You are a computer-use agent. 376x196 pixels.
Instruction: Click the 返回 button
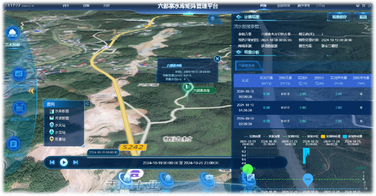click(363, 17)
